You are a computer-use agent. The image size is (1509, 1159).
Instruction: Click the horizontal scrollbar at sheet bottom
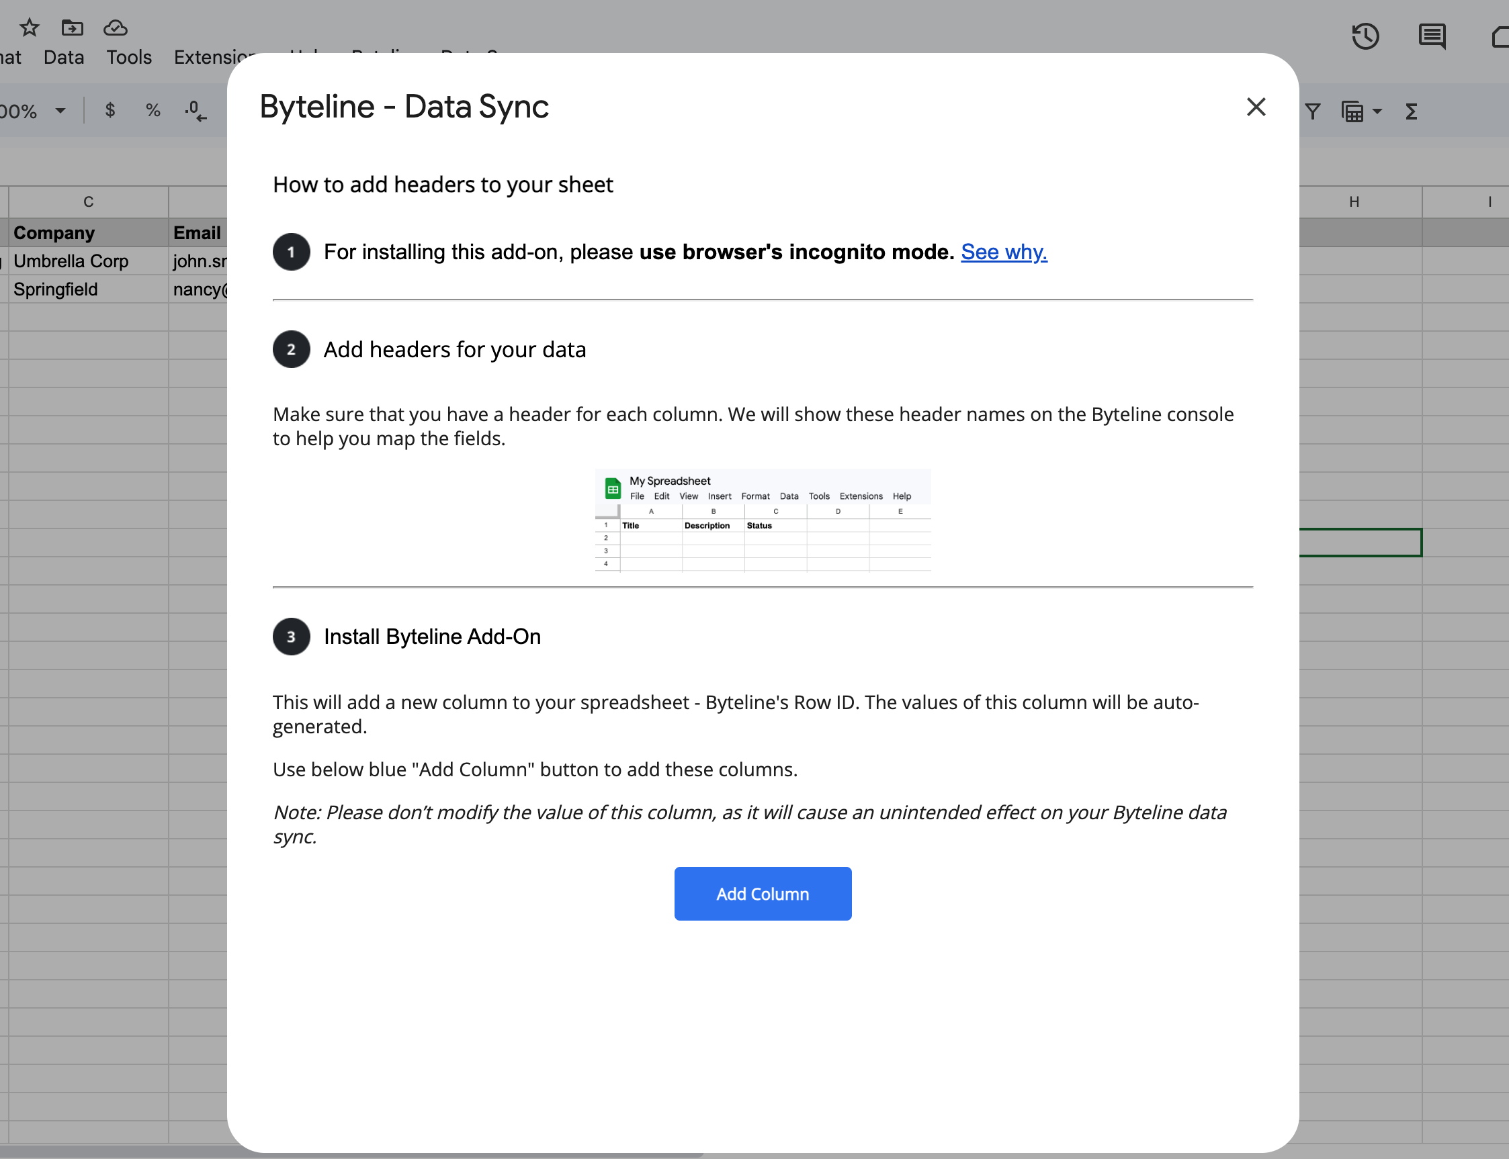coord(352,1153)
